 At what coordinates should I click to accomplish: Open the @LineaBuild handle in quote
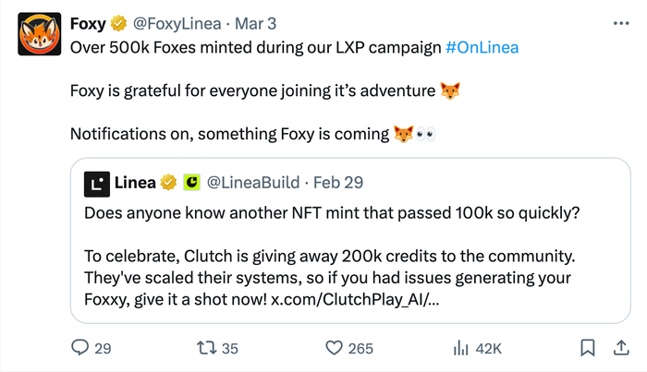[250, 183]
